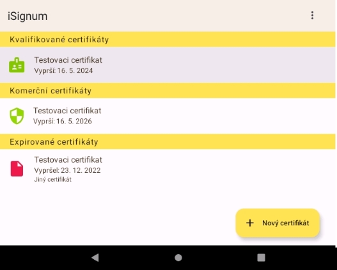The height and width of the screenshot is (270, 337).
Task: Click the green ID badge certificate icon
Action: 17,65
